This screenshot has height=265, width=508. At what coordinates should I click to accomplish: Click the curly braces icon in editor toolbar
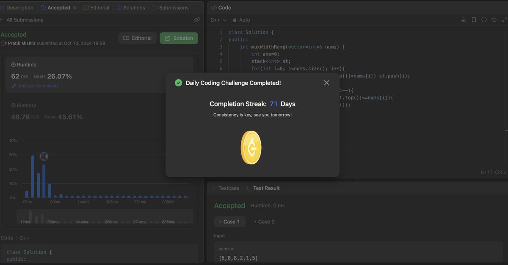(484, 20)
